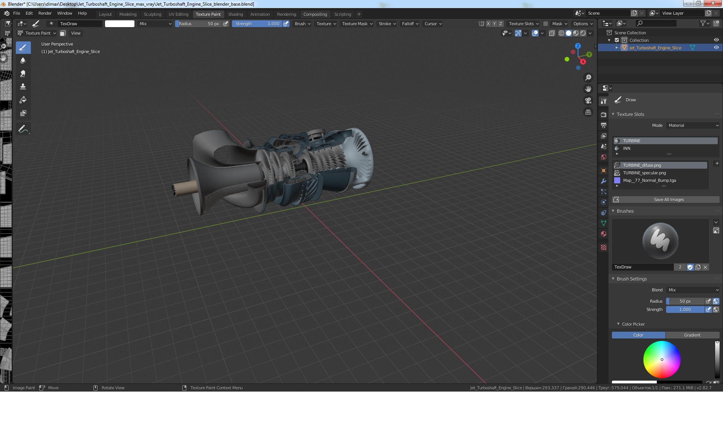The width and height of the screenshot is (723, 436).
Task: Uncheck the Collection checkbox in outliner
Action: tap(617, 40)
